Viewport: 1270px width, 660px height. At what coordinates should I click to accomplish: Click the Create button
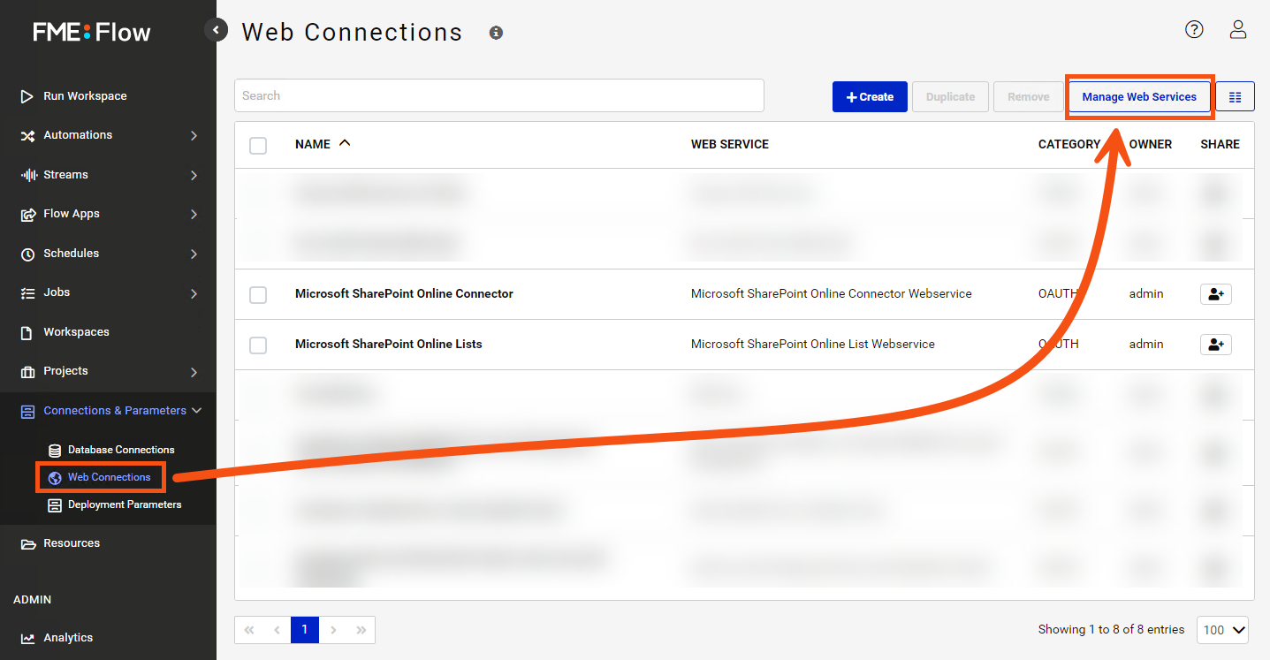[869, 96]
